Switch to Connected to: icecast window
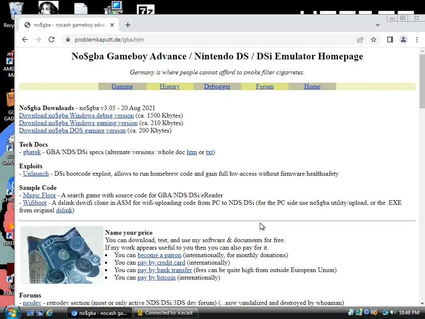The image size is (425, 319). coord(166,313)
